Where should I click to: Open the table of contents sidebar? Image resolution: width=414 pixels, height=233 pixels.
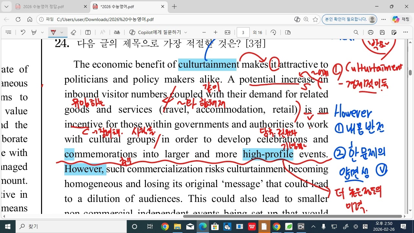pos(9,32)
